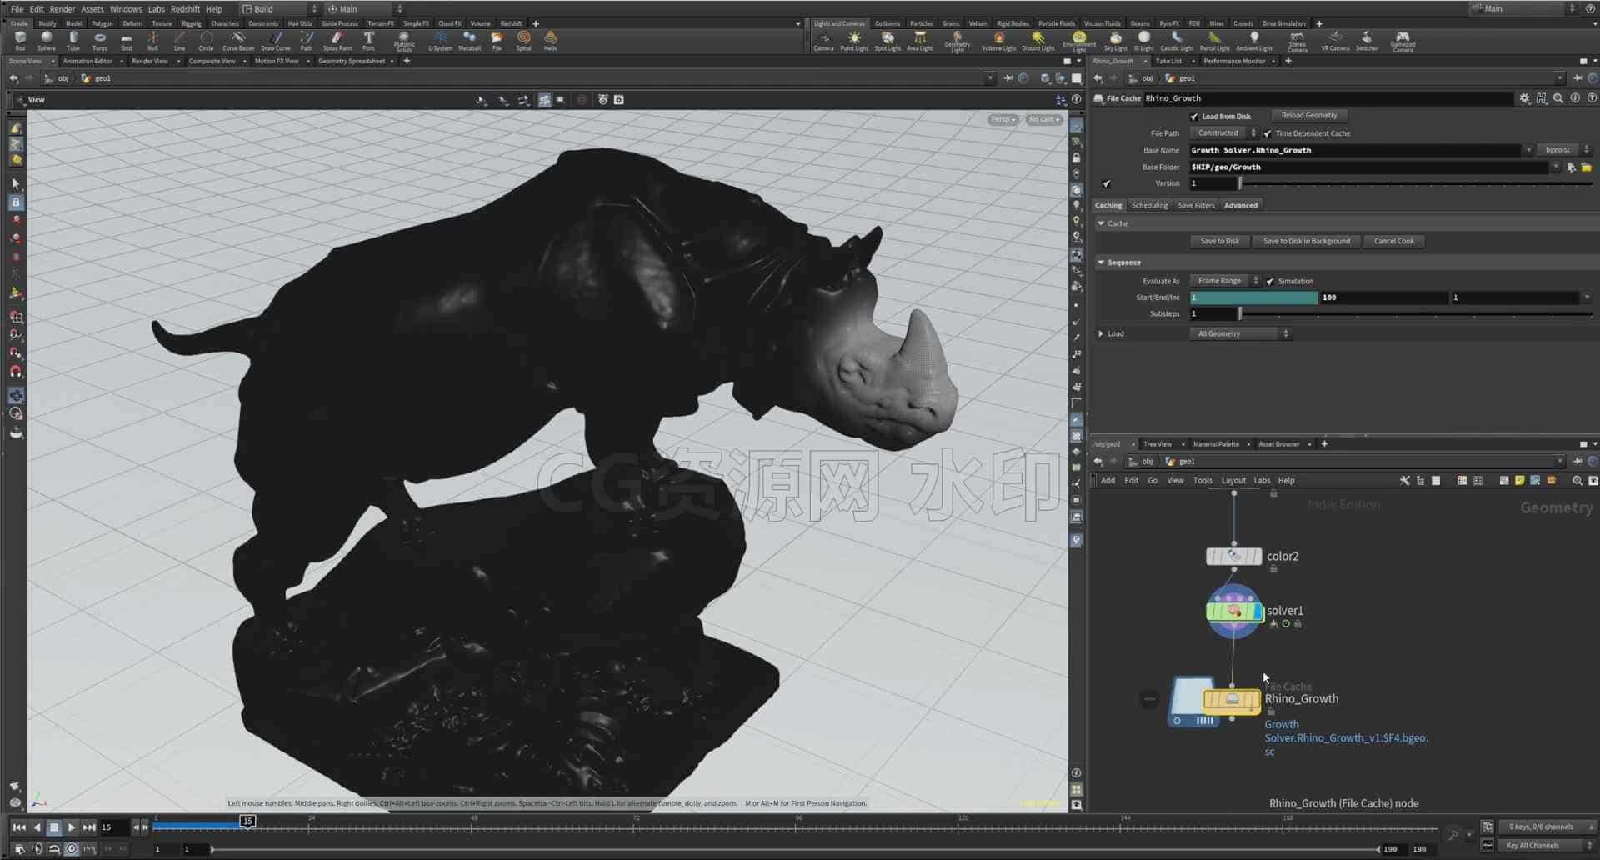The height and width of the screenshot is (860, 1600).
Task: Collapse the Sequence section
Action: [1101, 262]
